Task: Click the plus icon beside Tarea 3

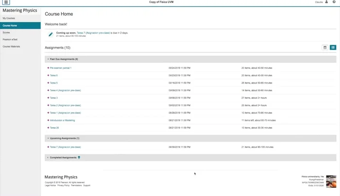Action: [x=48, y=98]
